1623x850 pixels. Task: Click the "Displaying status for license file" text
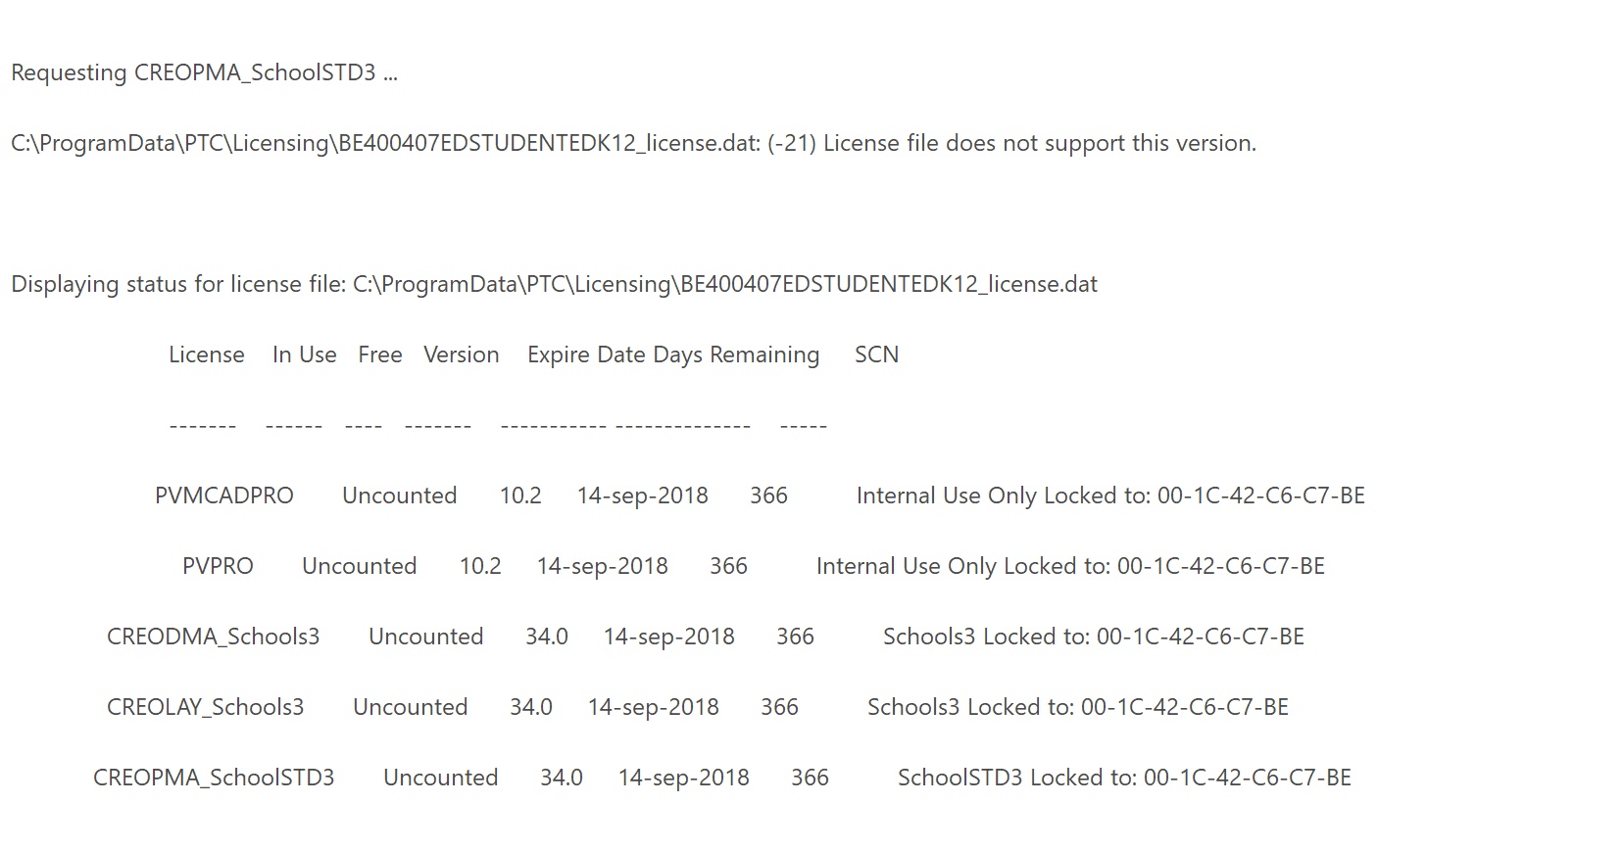(178, 285)
